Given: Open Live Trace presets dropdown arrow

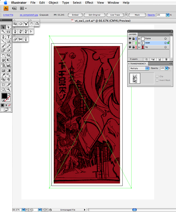Looking at the screenshot, I should click(x=126, y=15).
